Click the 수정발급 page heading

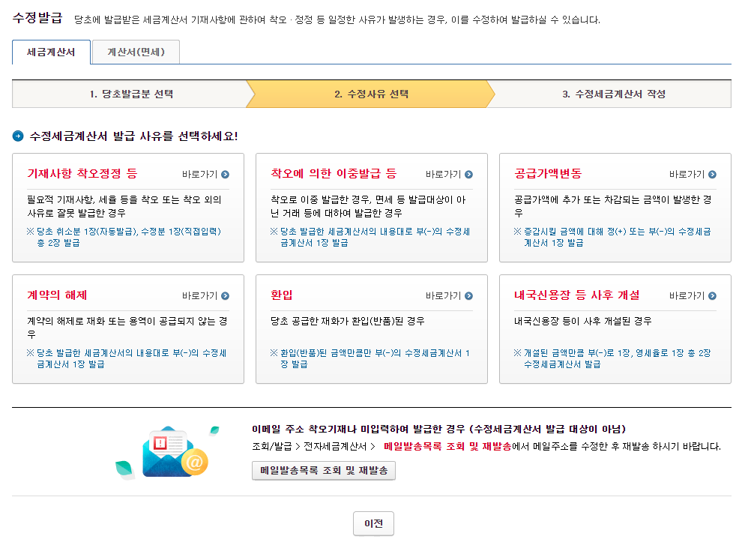37,18
